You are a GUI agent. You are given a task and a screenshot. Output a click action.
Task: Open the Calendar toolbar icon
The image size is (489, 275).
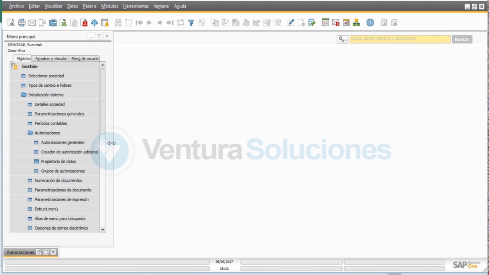pos(346,23)
